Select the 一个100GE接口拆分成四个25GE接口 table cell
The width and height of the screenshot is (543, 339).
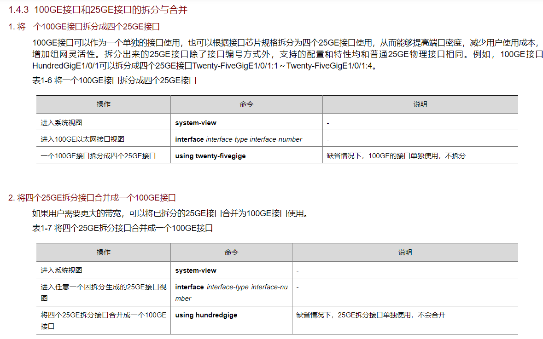coord(98,156)
